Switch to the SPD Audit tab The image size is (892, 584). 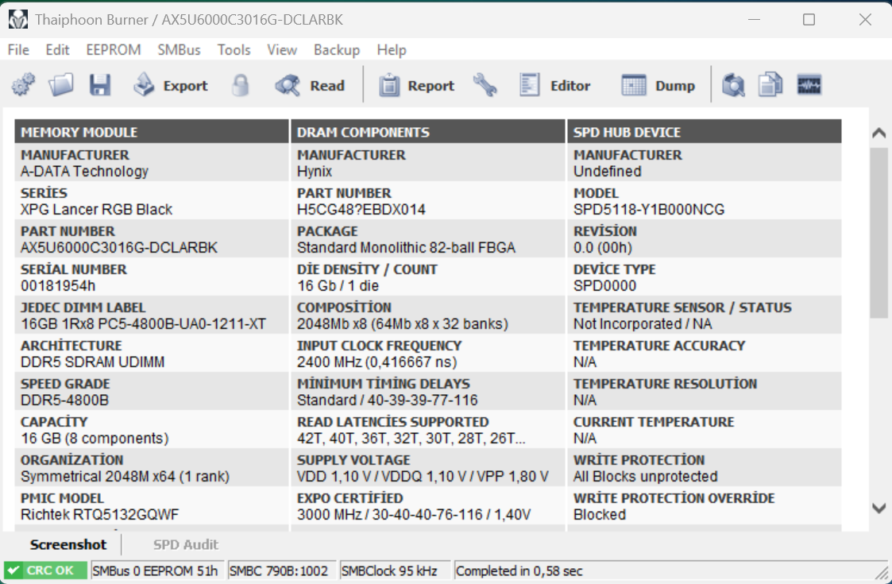pyautogui.click(x=185, y=545)
